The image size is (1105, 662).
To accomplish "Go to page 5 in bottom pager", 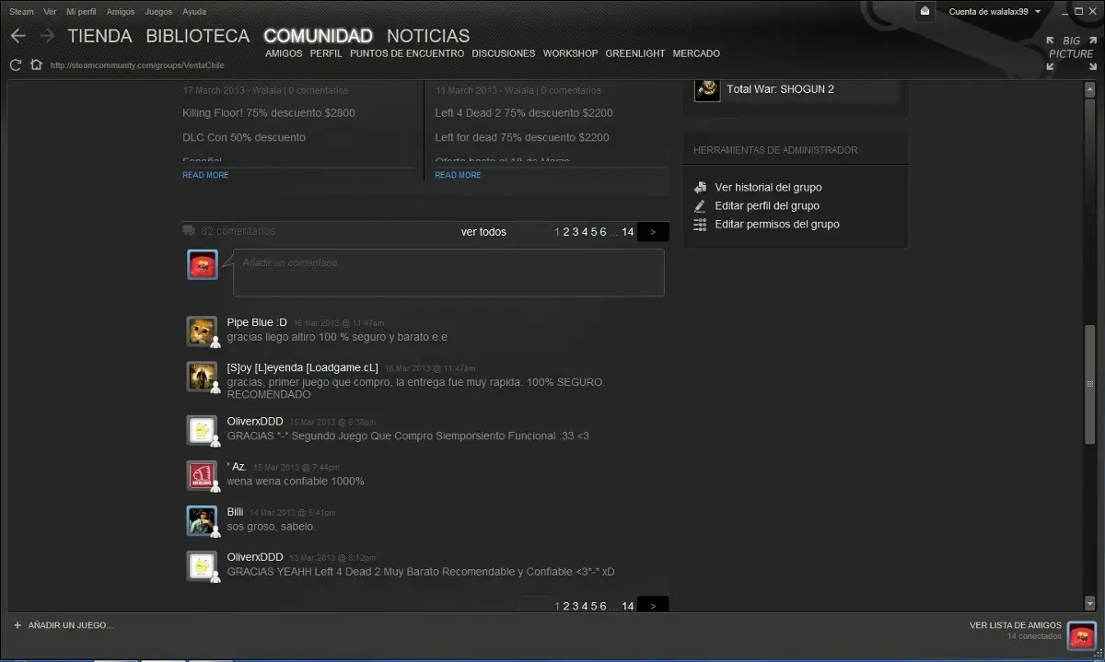I will 594,606.
